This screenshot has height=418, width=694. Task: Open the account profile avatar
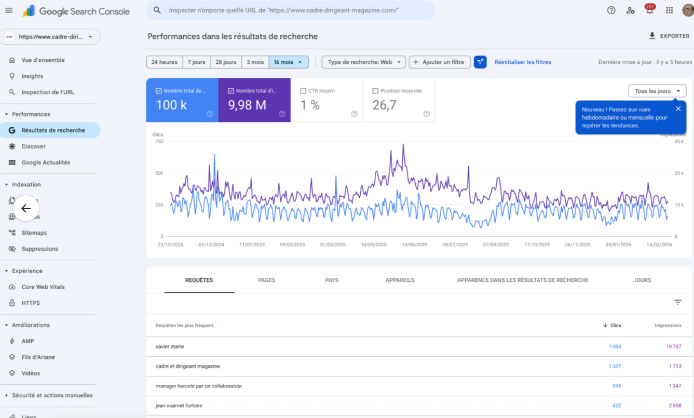coord(688,10)
